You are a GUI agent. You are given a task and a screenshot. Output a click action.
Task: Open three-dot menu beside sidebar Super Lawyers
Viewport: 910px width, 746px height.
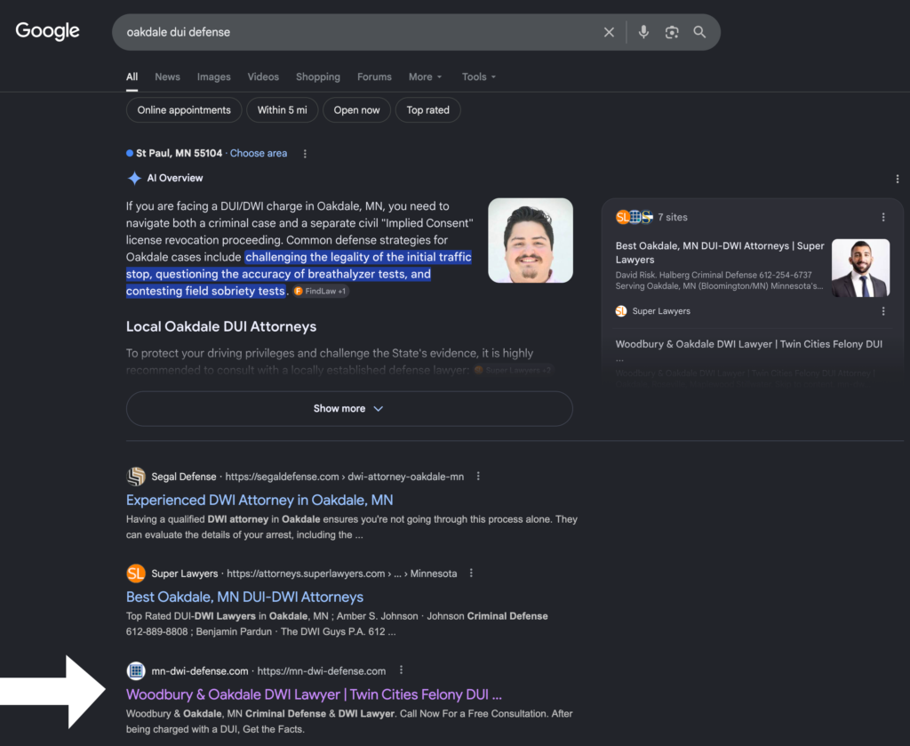[x=883, y=311]
